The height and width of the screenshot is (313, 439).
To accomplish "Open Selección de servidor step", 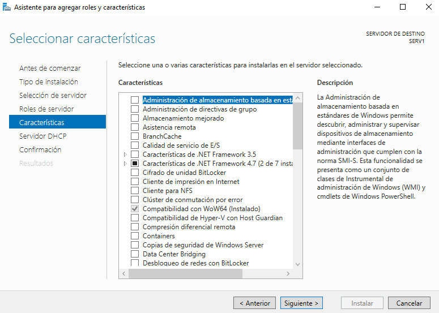I will (53, 96).
